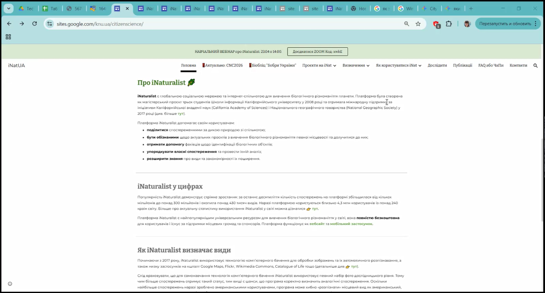Open the browser extensions puzzle icon
This screenshot has width=545, height=293.
pyautogui.click(x=449, y=24)
